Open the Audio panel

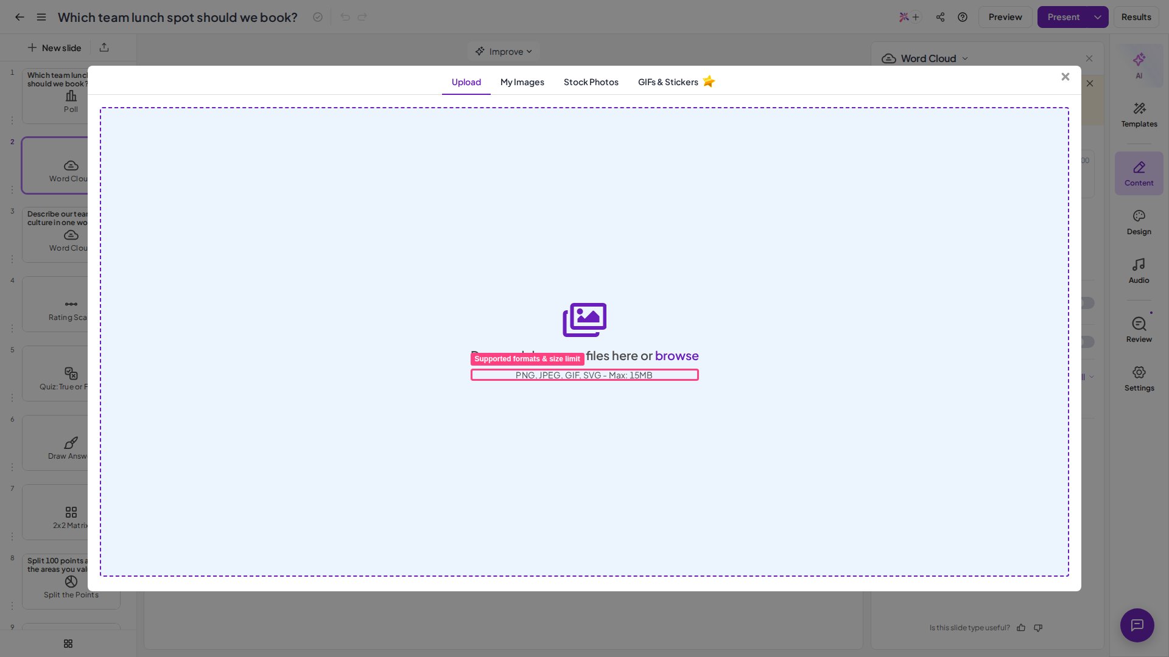pos(1139,271)
